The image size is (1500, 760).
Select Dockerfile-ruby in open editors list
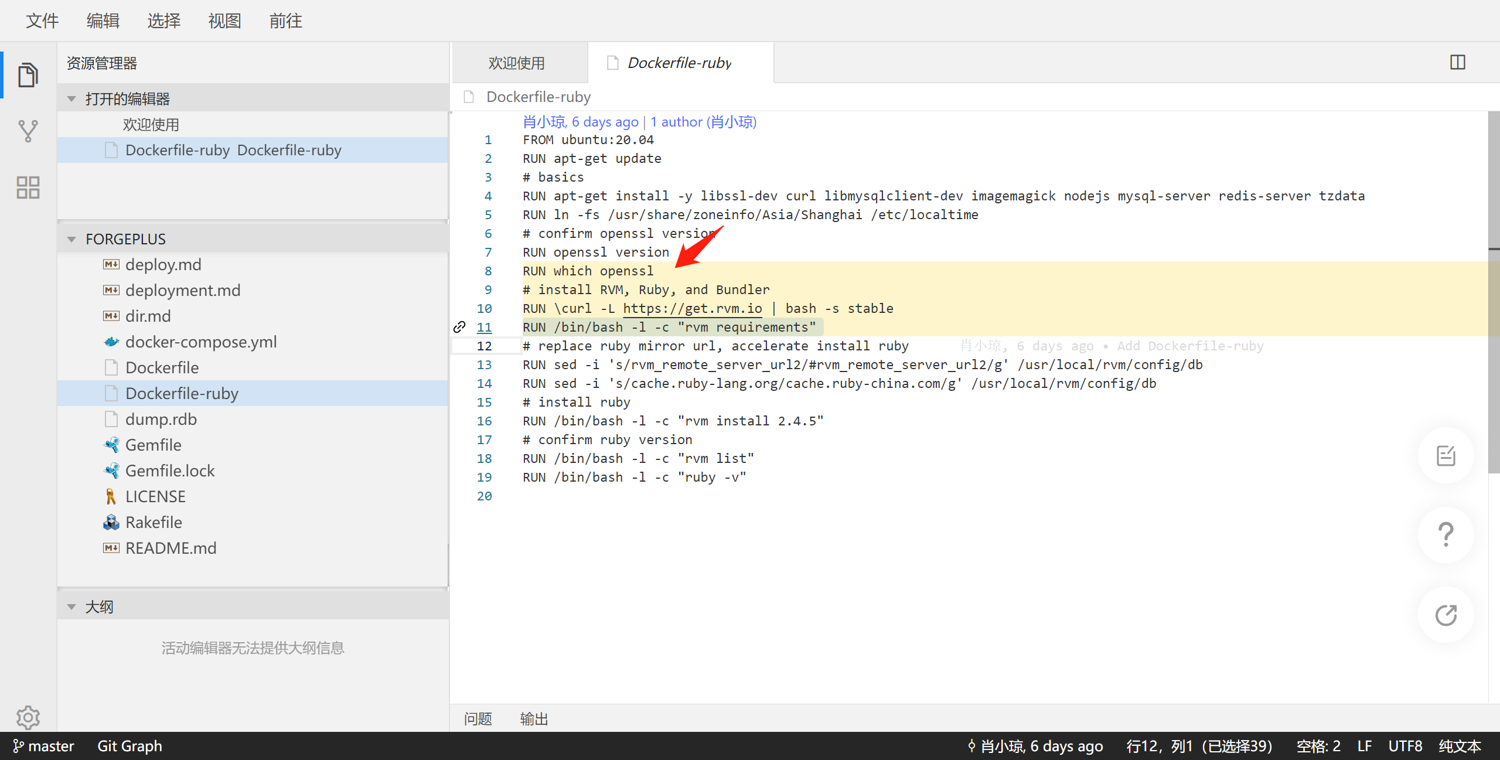click(x=253, y=151)
